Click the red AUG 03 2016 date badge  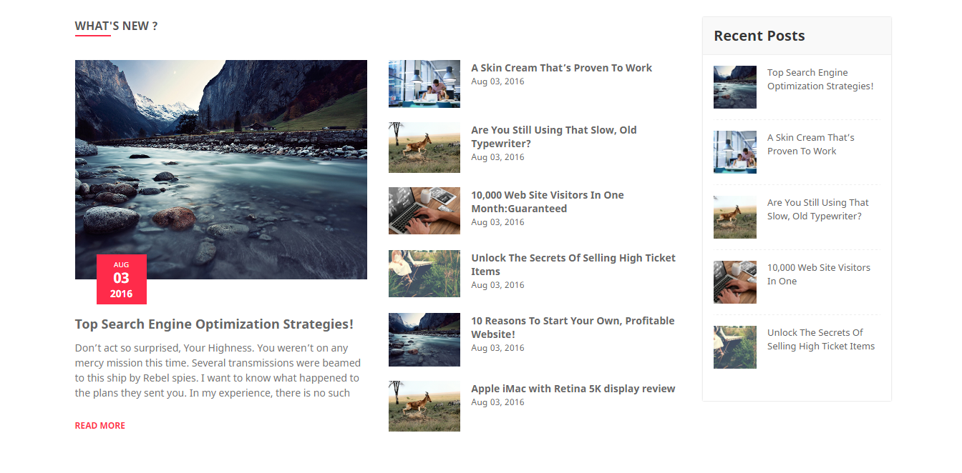point(122,279)
